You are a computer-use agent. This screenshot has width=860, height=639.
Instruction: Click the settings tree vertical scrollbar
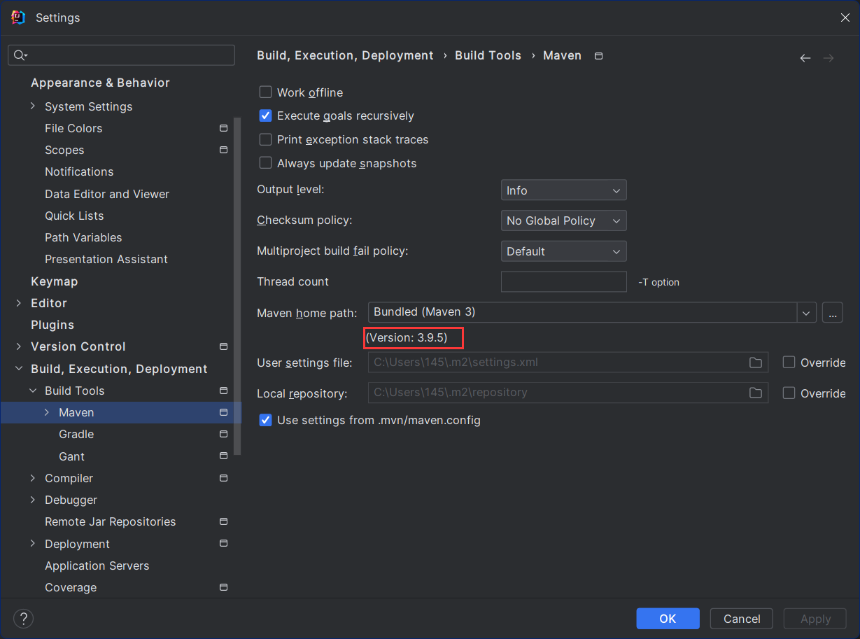pyautogui.click(x=237, y=280)
